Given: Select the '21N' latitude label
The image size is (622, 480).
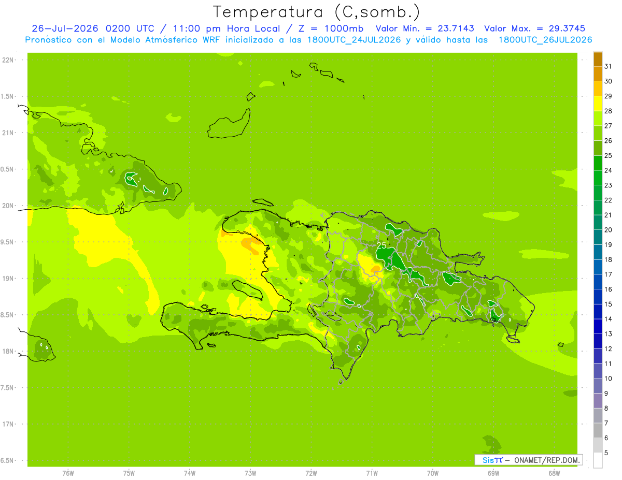Looking at the screenshot, I should [x=8, y=133].
